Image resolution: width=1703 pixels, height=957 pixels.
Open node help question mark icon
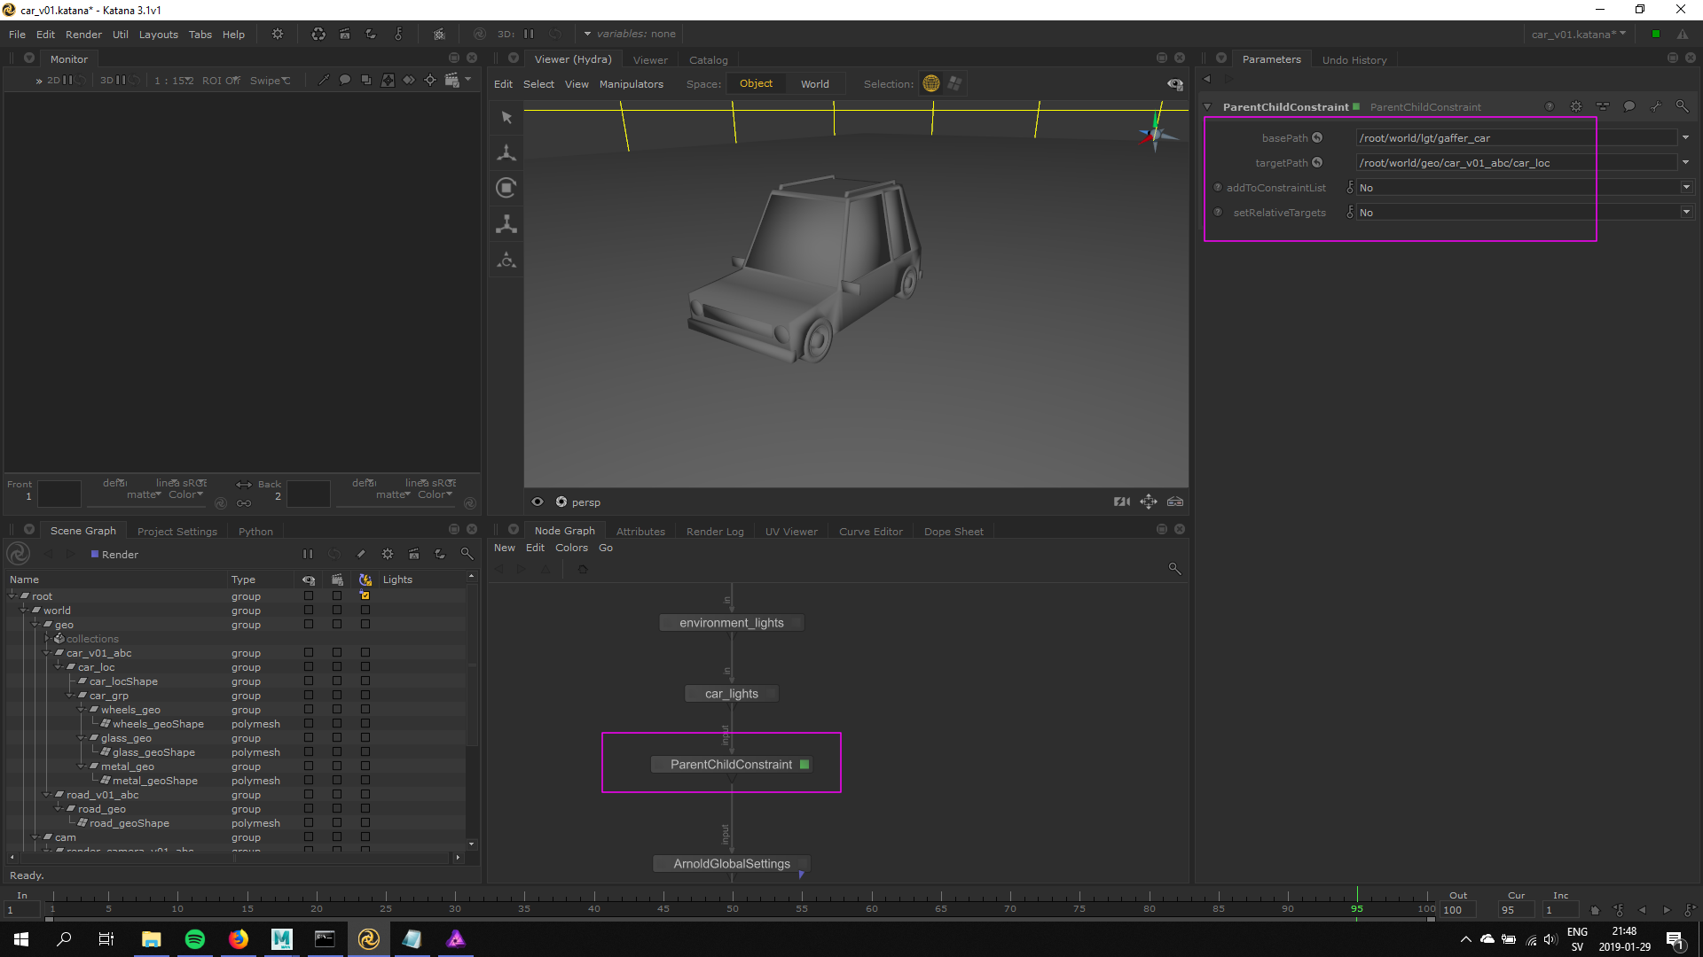[x=1550, y=106]
